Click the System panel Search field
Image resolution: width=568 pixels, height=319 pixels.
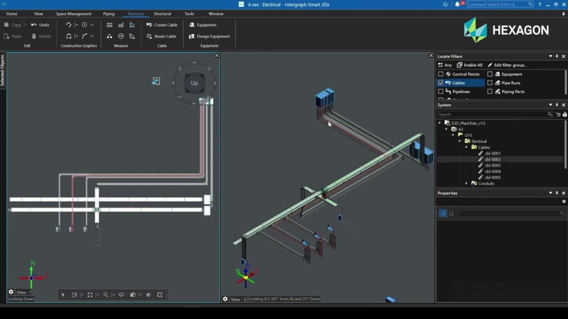pos(495,114)
